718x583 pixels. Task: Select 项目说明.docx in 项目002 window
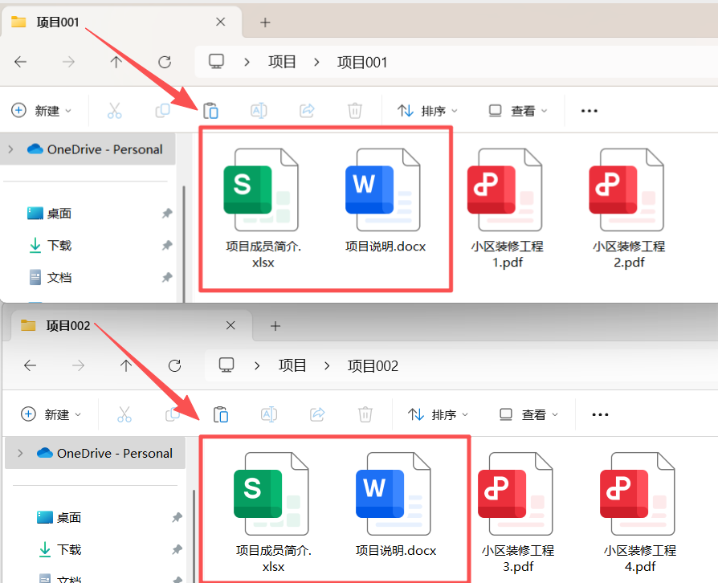(x=396, y=505)
